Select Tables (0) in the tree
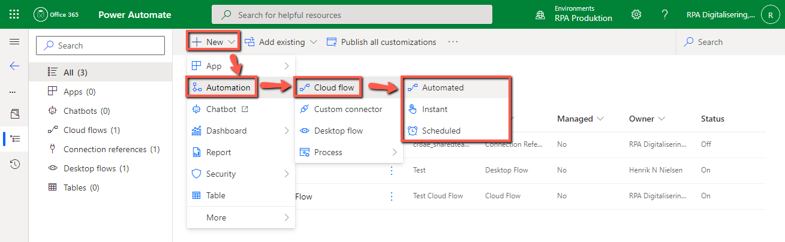The height and width of the screenshot is (242, 785). pyautogui.click(x=100, y=187)
